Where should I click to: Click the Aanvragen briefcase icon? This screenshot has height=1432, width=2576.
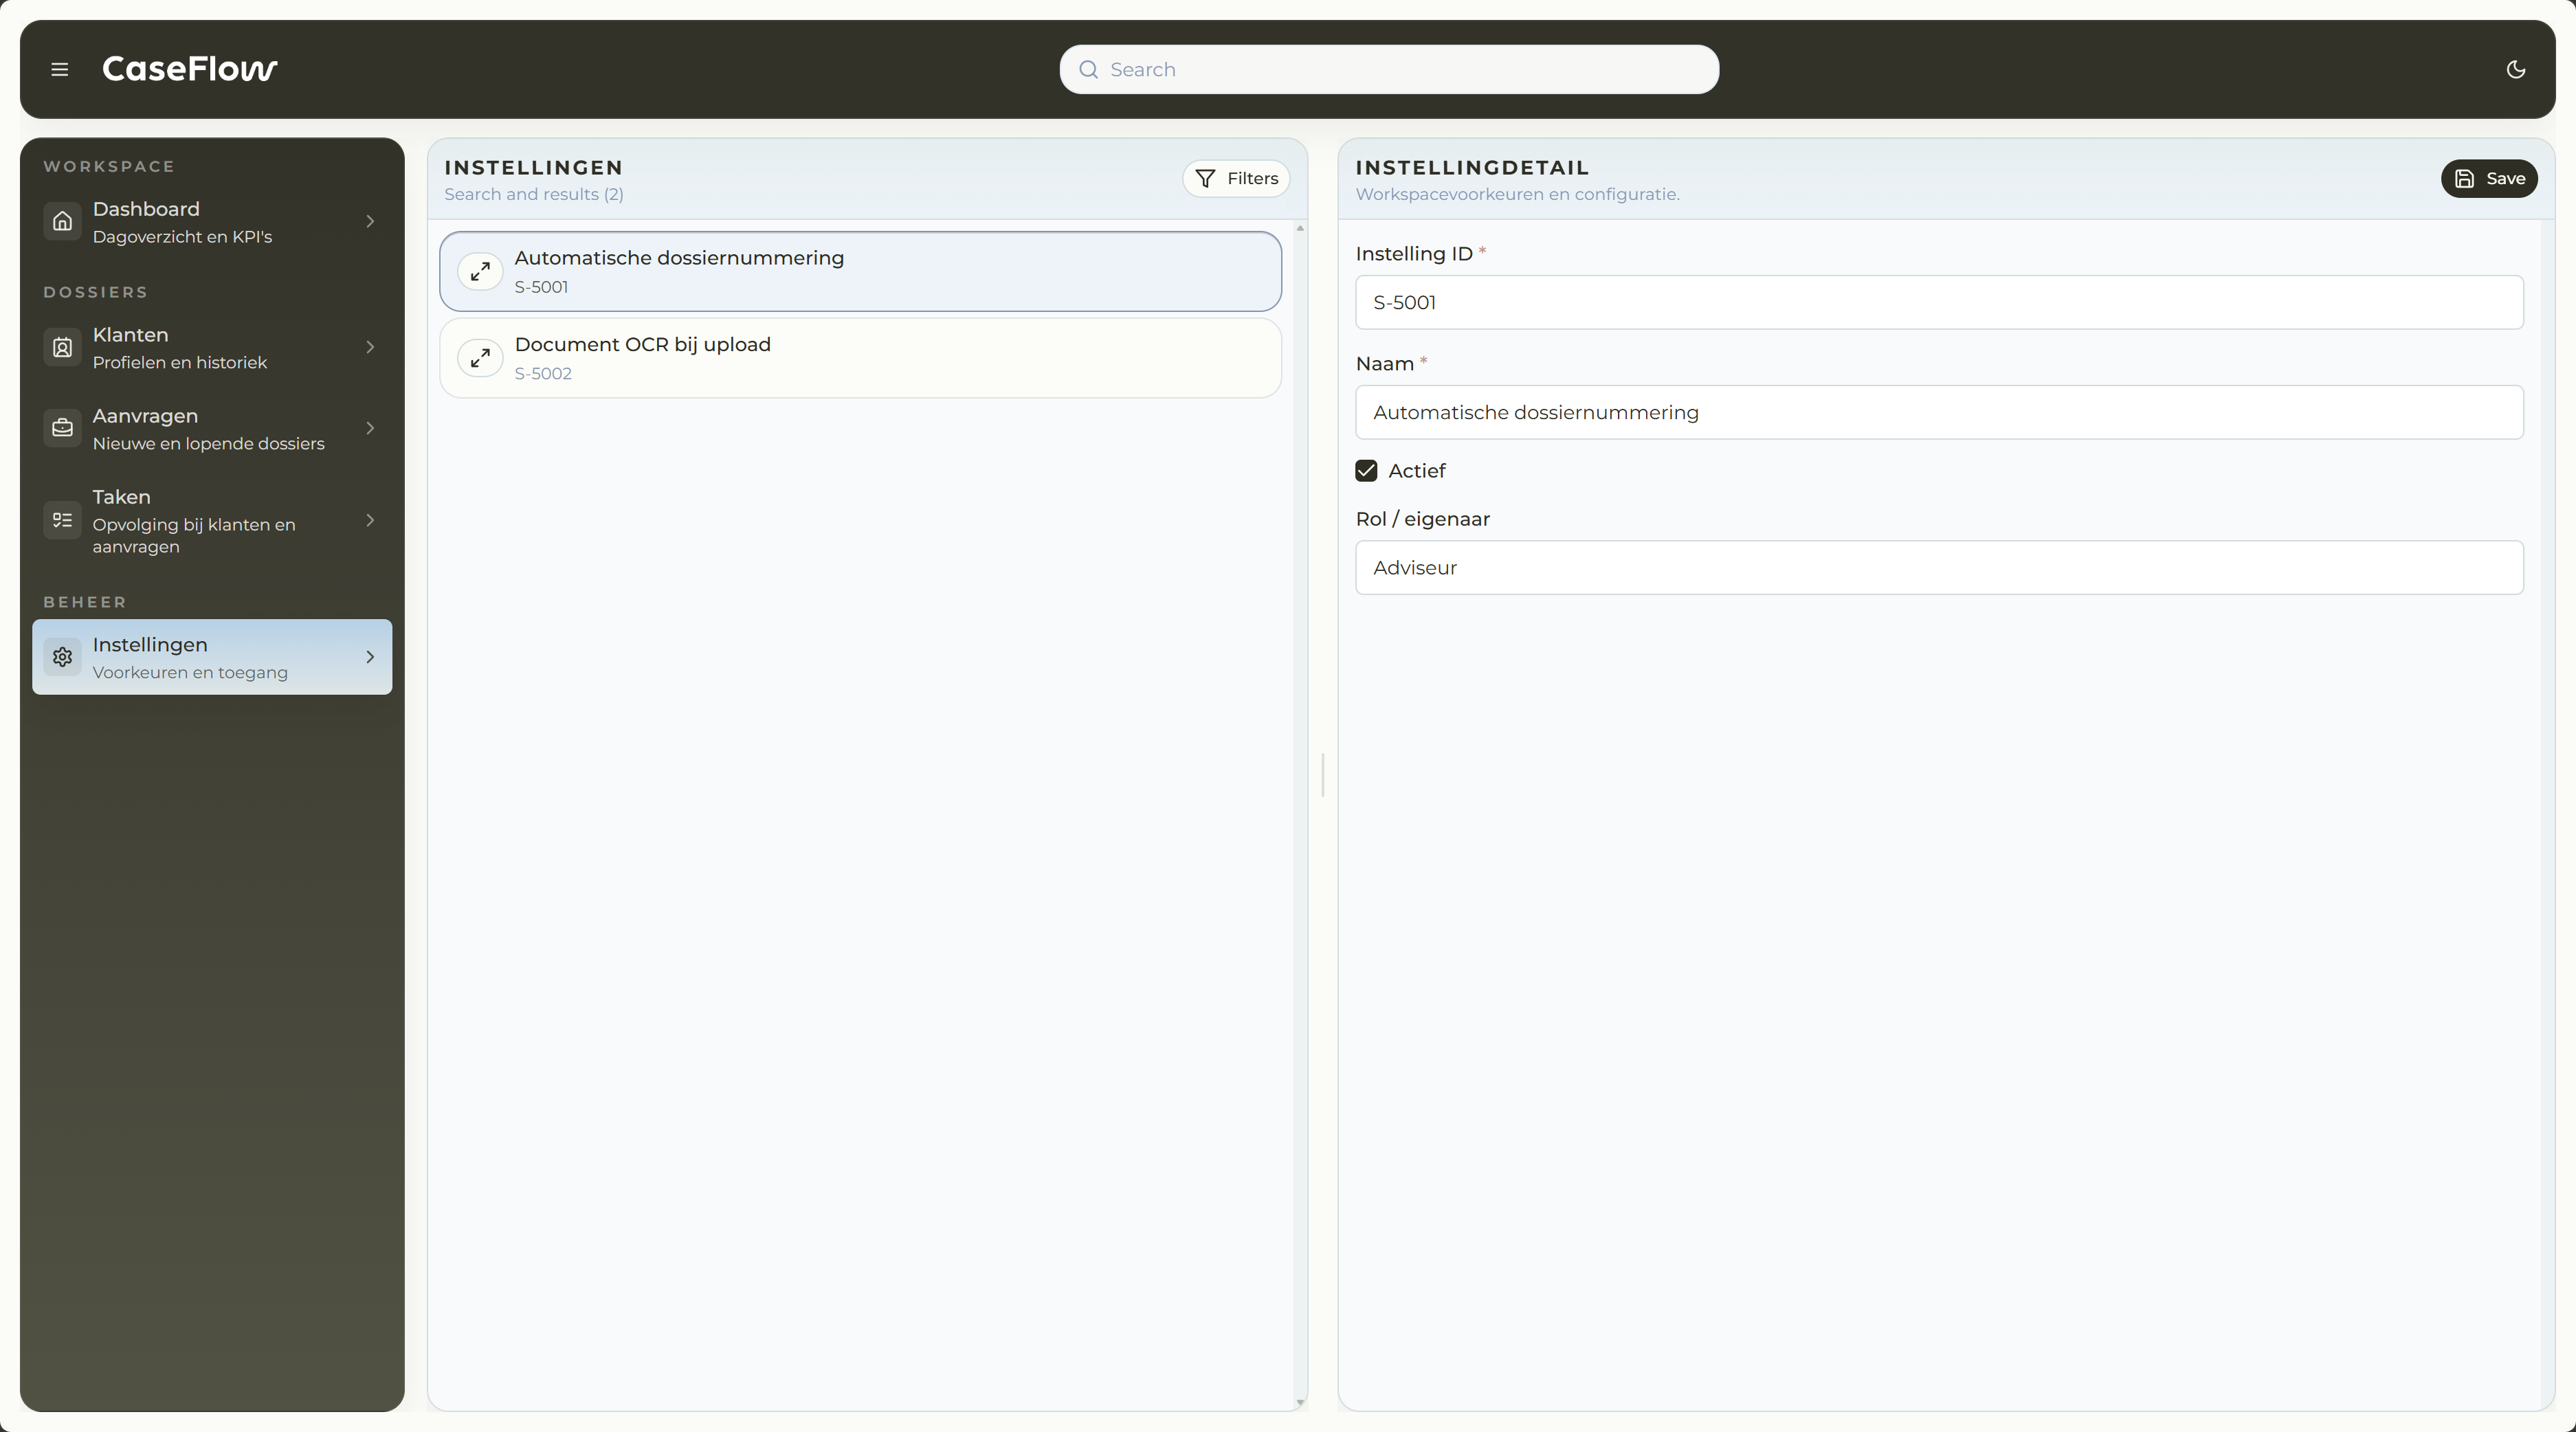pyautogui.click(x=62, y=428)
